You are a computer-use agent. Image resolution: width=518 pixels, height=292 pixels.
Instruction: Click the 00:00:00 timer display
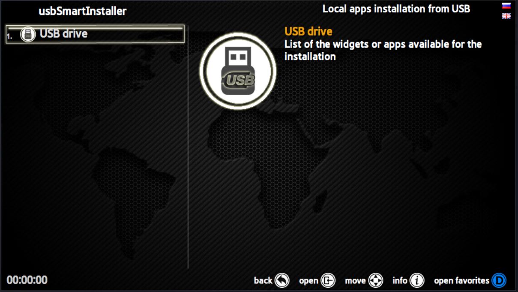click(27, 280)
